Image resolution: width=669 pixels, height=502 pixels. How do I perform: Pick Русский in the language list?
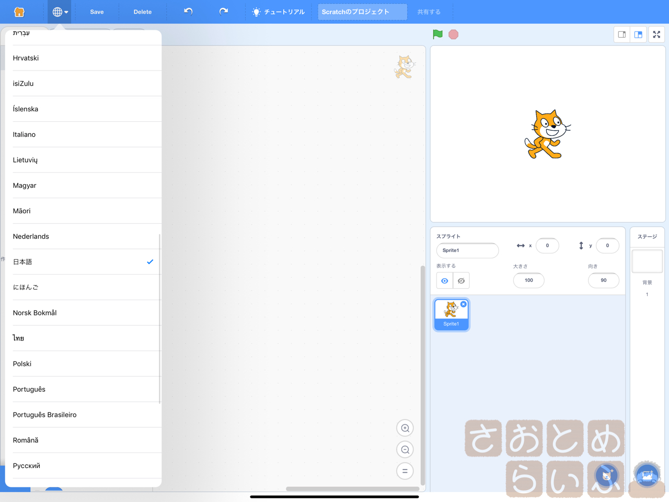(83, 466)
